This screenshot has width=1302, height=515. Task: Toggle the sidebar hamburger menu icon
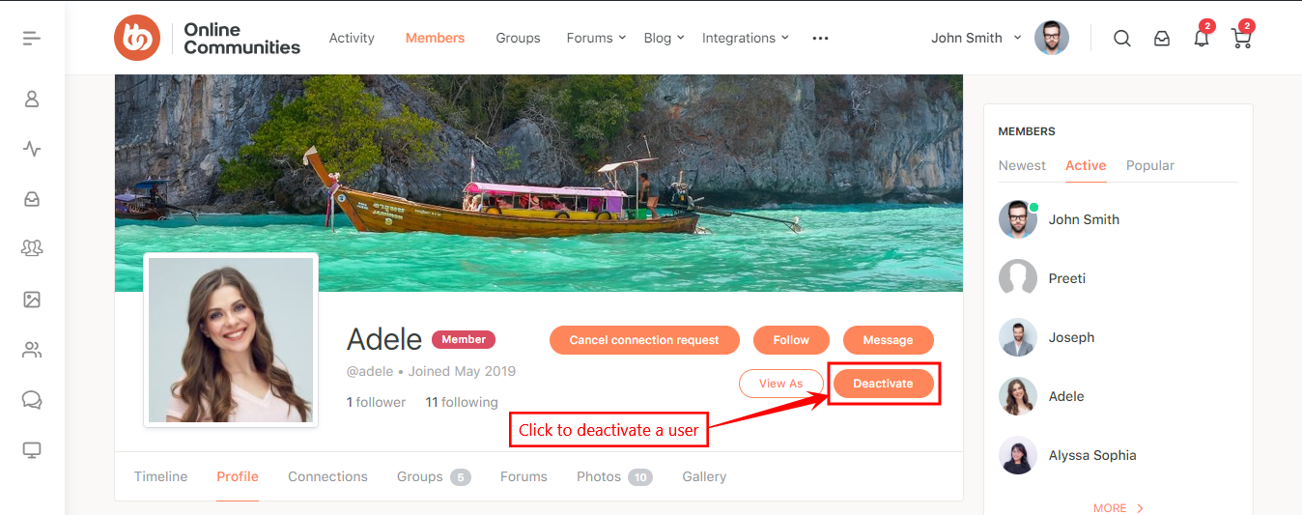click(x=32, y=39)
